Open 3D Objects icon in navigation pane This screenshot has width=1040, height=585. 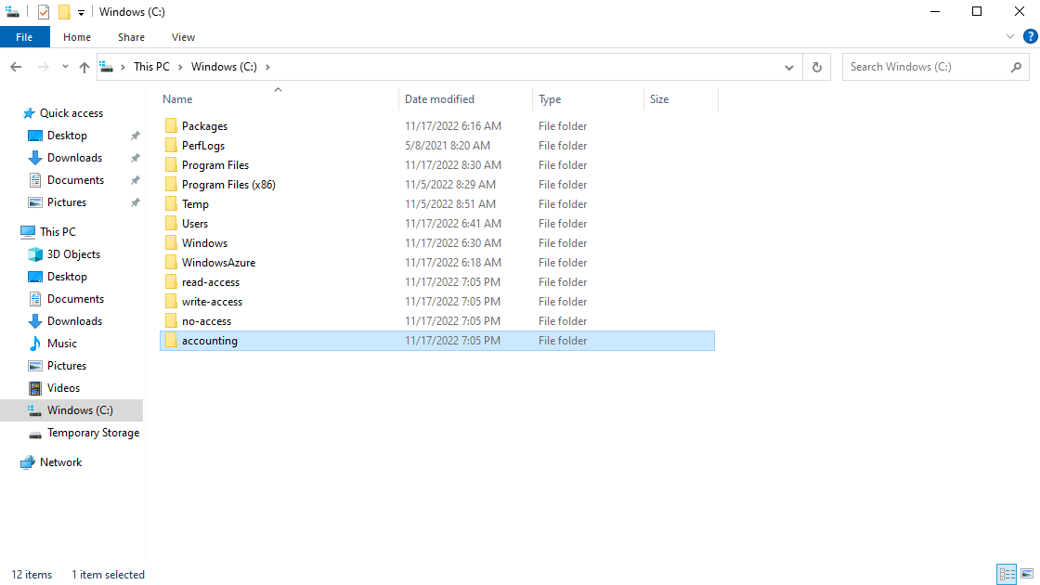35,254
